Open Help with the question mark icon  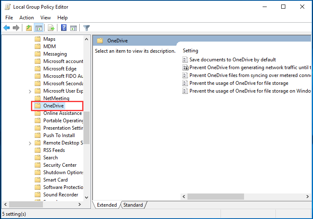point(64,28)
